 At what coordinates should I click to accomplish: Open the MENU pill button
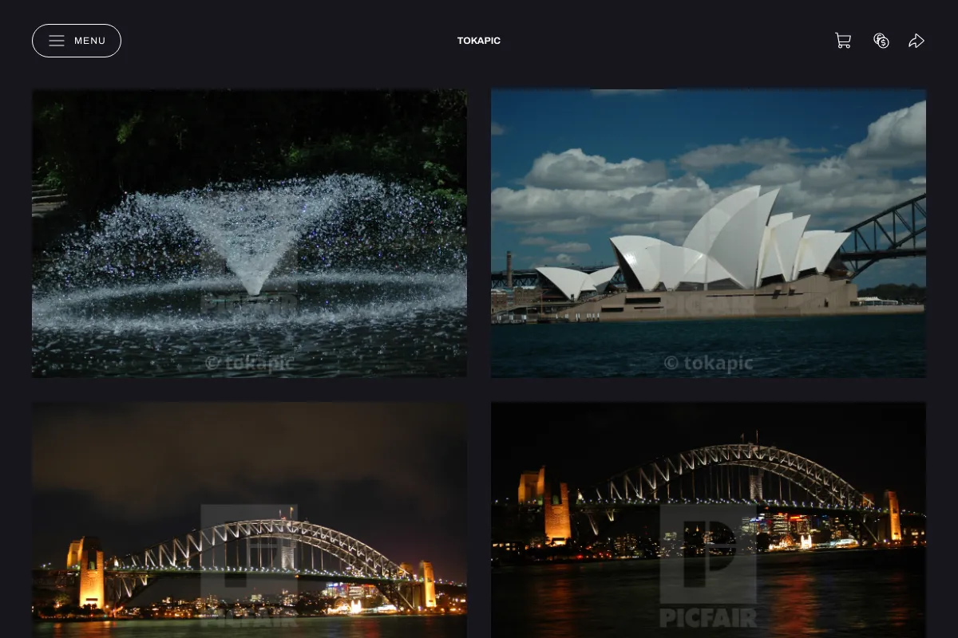77,41
